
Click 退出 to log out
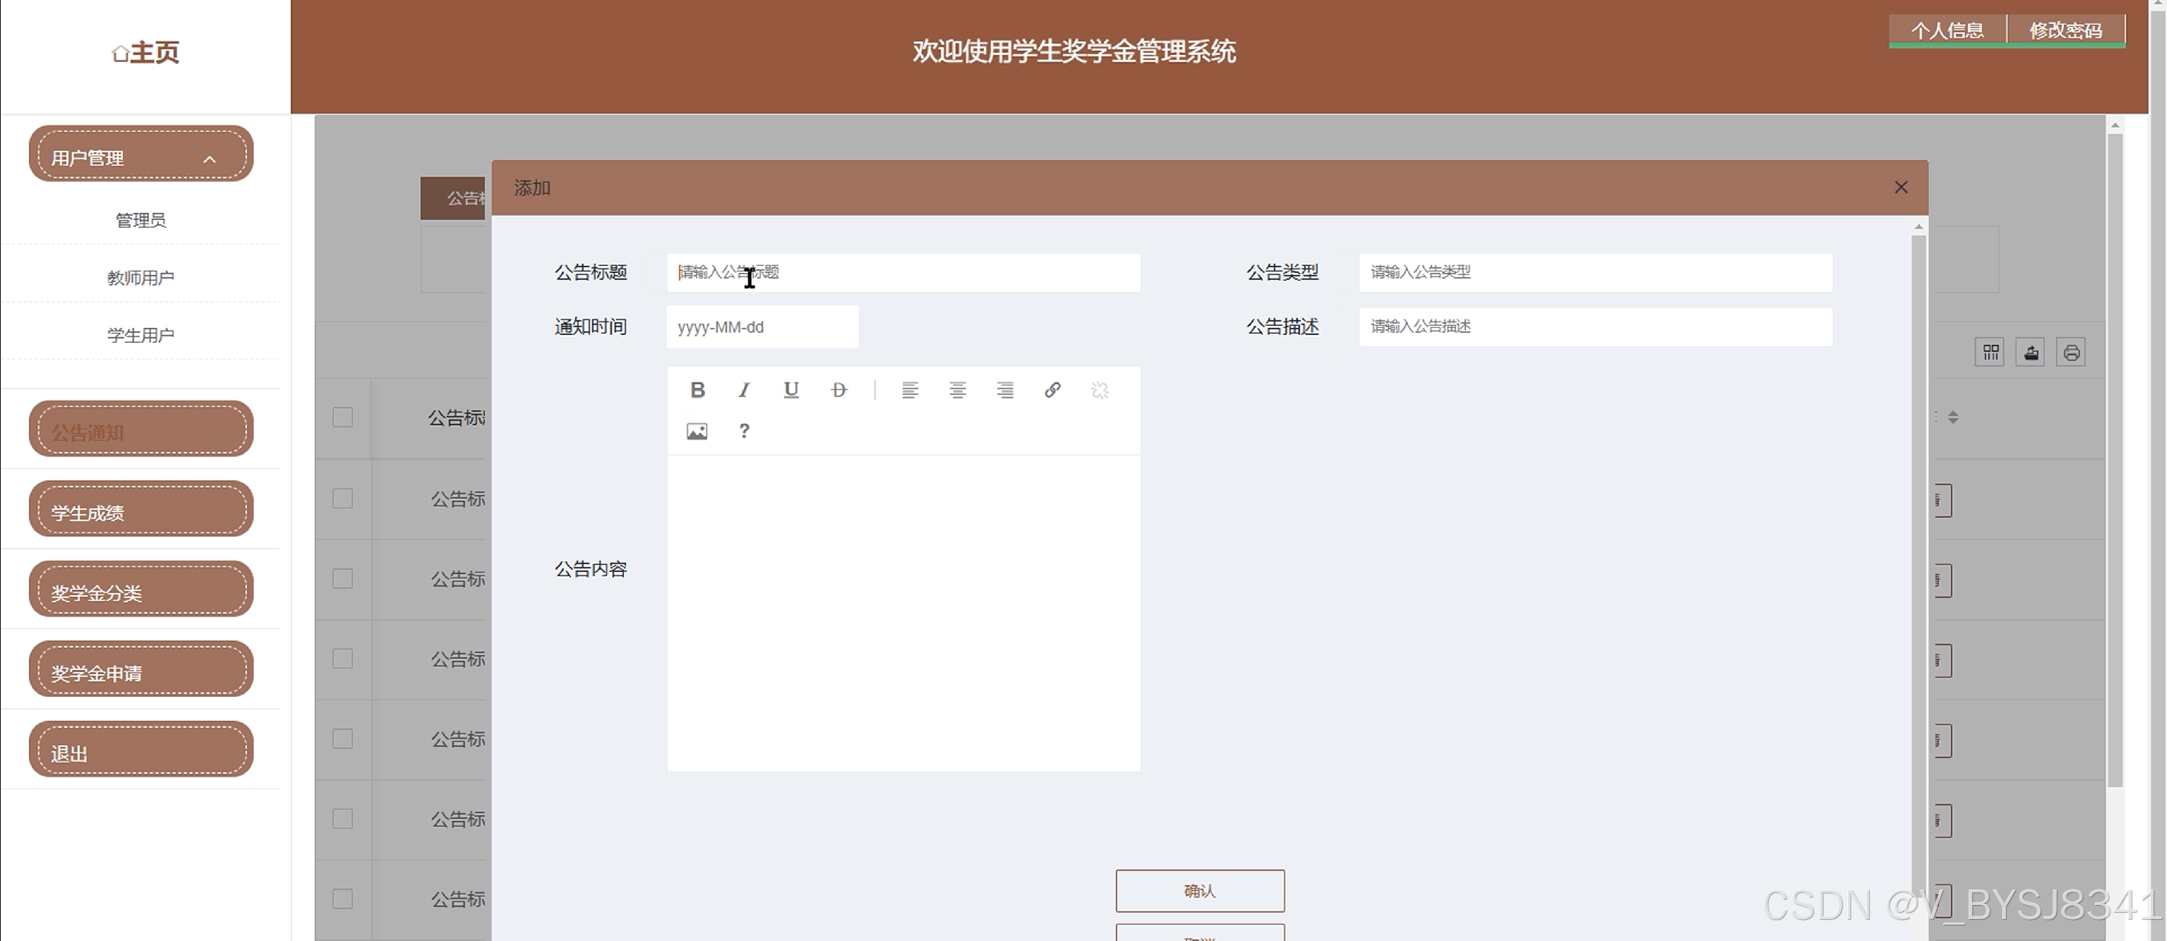[x=141, y=749]
